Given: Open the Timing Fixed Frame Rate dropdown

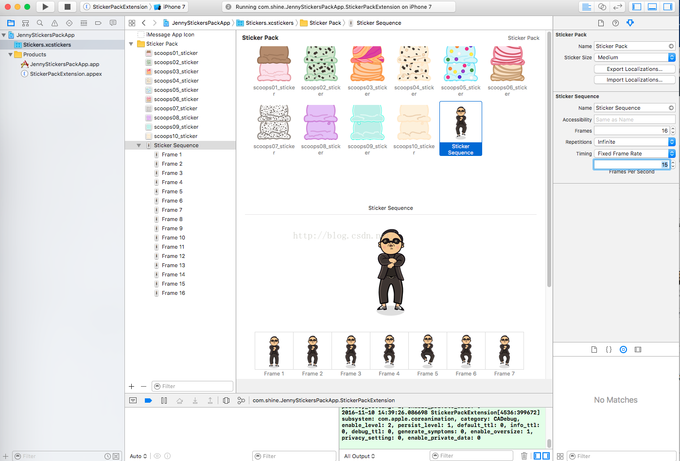Looking at the screenshot, I should click(x=635, y=154).
